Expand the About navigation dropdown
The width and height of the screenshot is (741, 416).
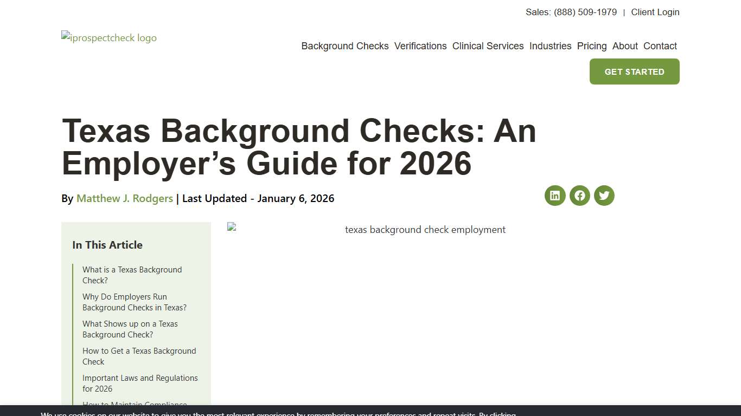[624, 46]
